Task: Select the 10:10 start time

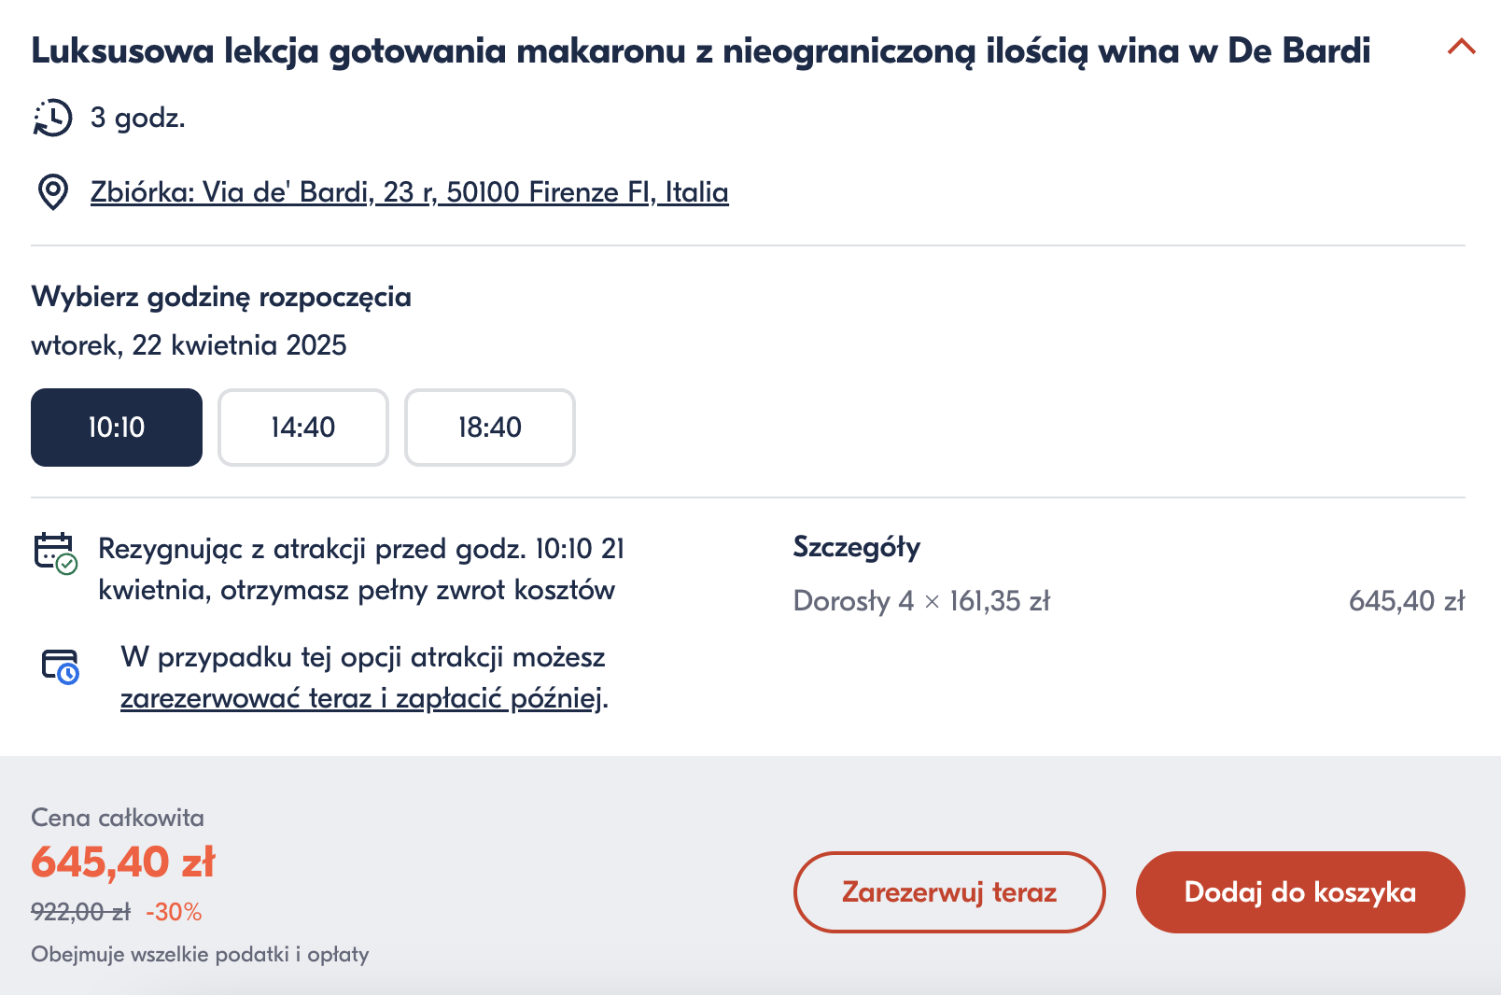Action: (117, 427)
